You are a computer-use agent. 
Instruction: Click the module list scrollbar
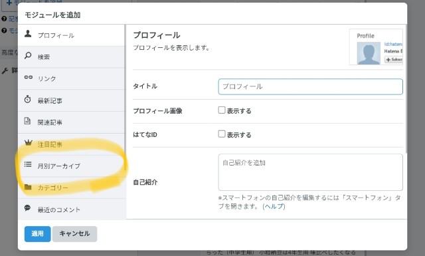click(x=126, y=97)
